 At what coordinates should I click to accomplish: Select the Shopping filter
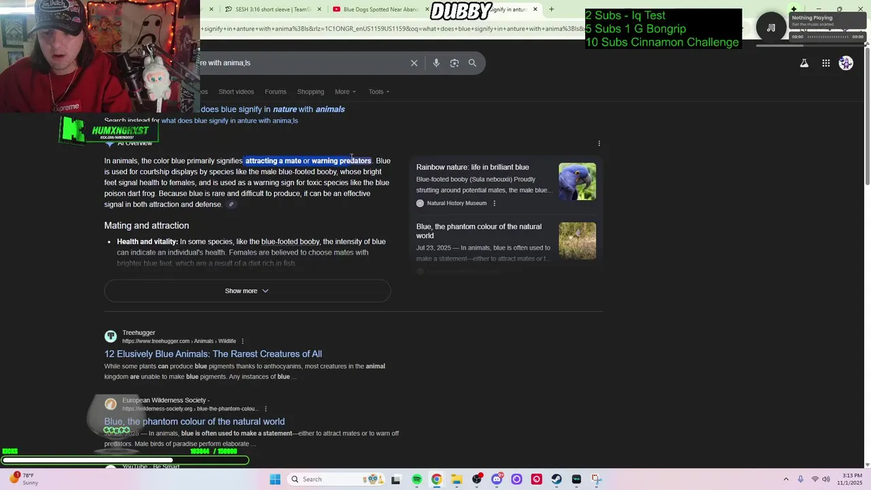310,92
